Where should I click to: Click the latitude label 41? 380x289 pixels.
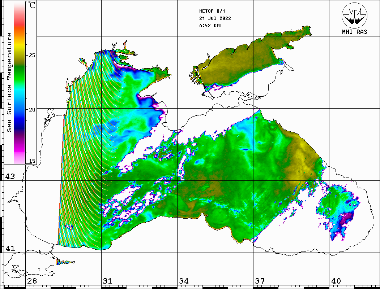point(10,249)
